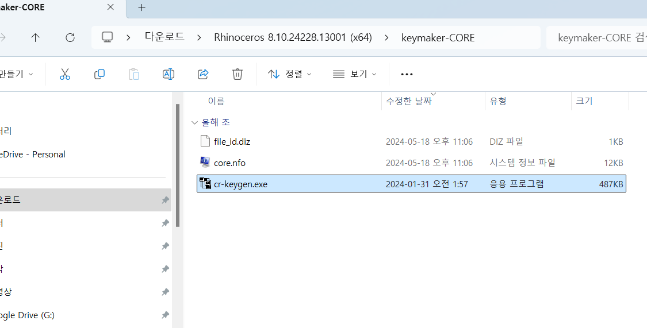Select the file_id.diz file name
The height and width of the screenshot is (328, 647).
(x=232, y=141)
